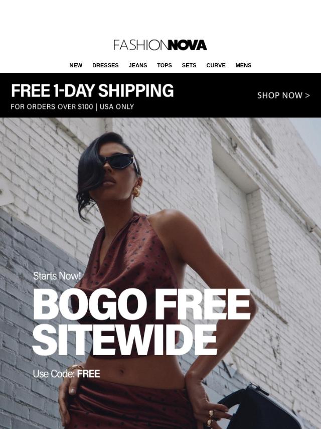Click the BOGO FREE headline
This screenshot has height=429, width=321.
point(141,304)
